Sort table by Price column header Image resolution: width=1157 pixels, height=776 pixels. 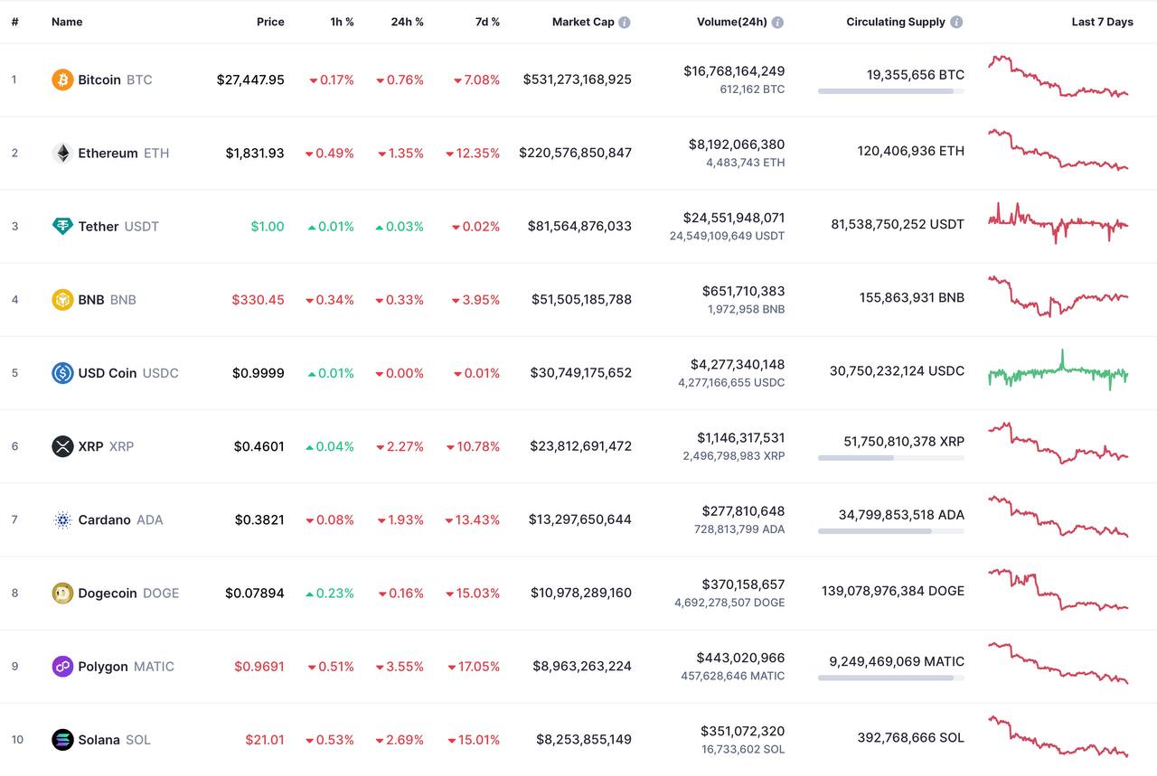tap(270, 22)
